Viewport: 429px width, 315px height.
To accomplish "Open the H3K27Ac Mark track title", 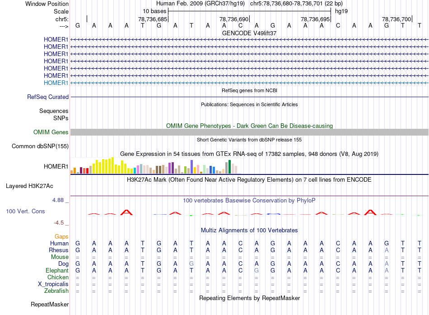I will tap(249, 180).
